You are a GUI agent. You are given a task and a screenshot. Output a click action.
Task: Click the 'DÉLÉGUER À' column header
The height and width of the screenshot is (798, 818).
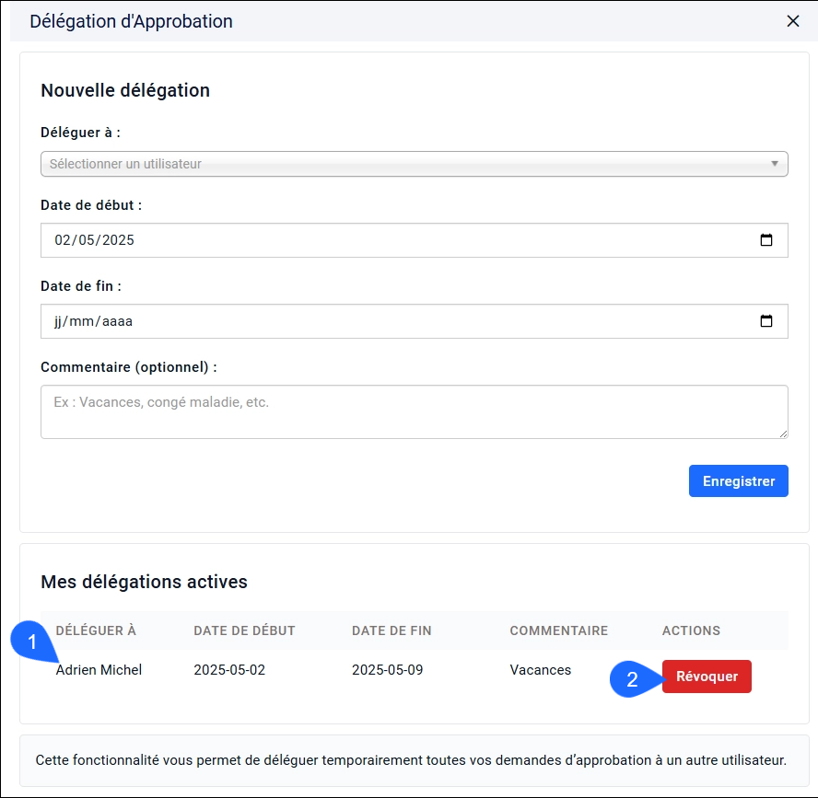tap(96, 630)
